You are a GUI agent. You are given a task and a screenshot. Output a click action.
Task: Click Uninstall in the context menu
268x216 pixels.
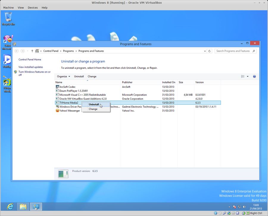[94, 104]
